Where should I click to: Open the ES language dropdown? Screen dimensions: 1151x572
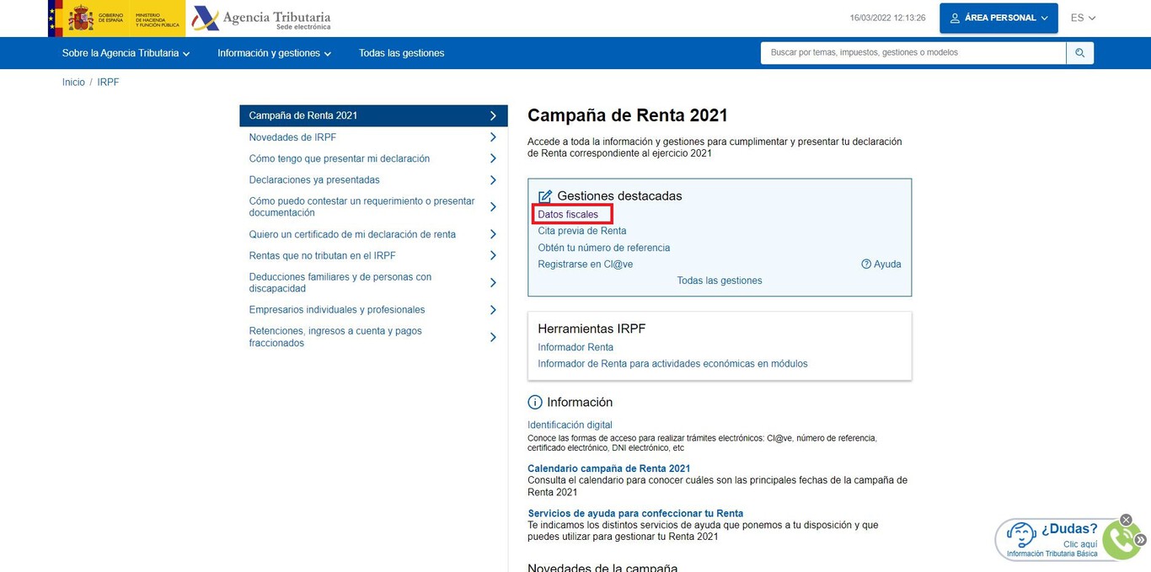coord(1082,17)
